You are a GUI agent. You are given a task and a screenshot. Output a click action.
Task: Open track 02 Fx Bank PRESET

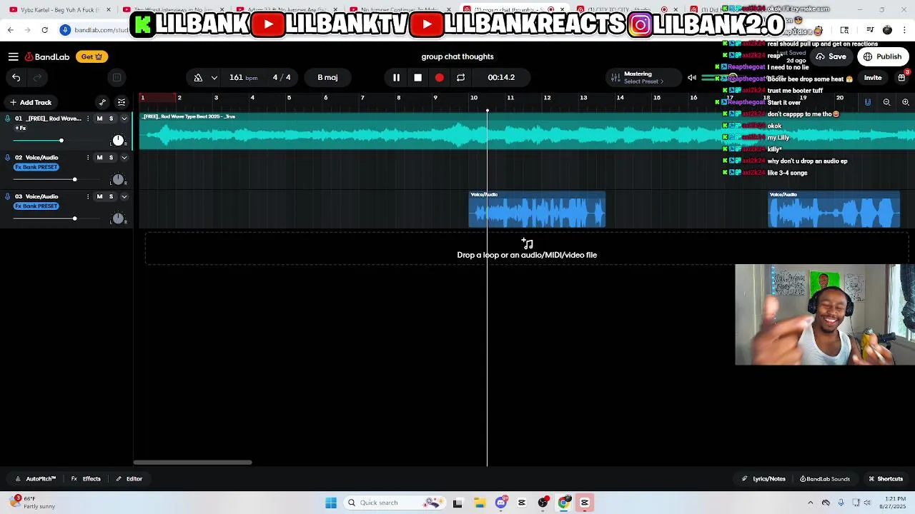click(36, 167)
